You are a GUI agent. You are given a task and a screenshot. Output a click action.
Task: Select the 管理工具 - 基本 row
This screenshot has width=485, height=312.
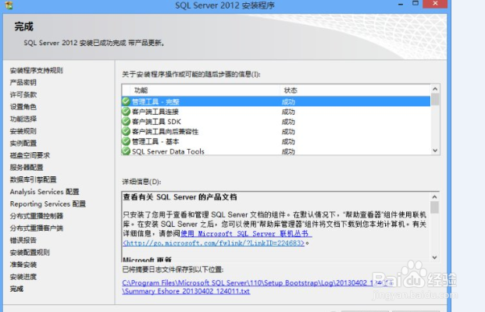click(x=276, y=141)
